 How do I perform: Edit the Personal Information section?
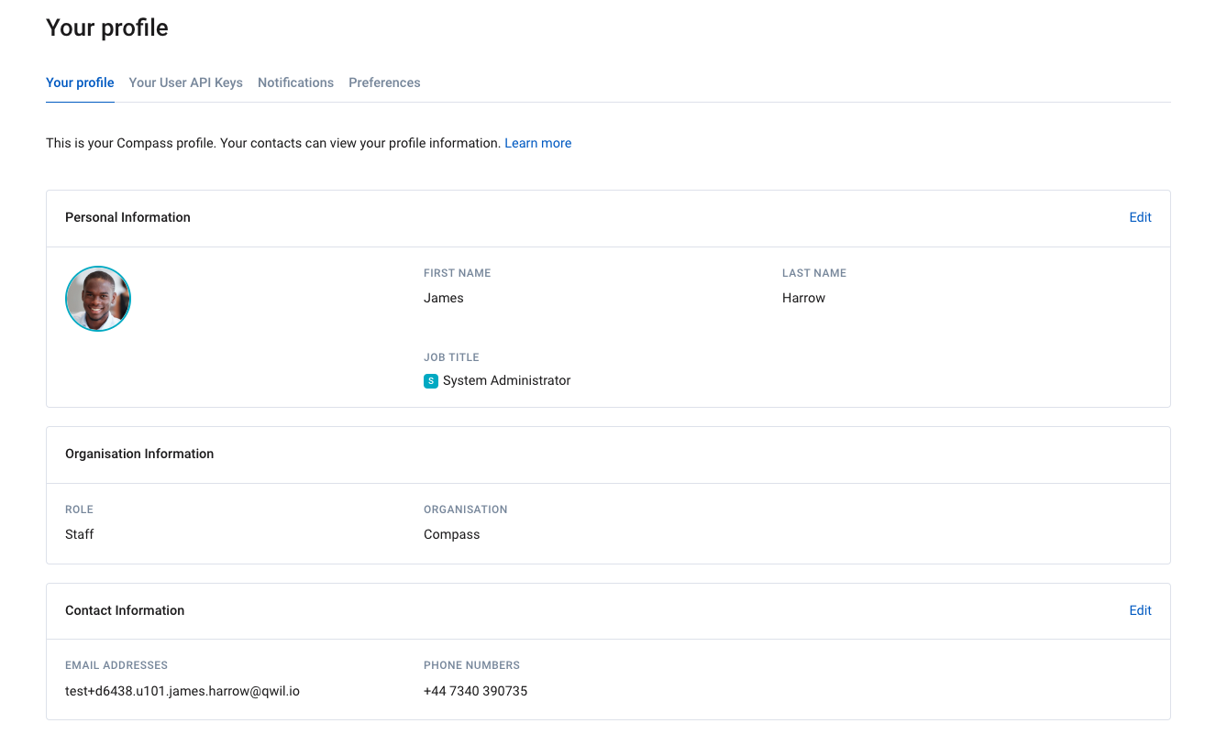click(1140, 217)
